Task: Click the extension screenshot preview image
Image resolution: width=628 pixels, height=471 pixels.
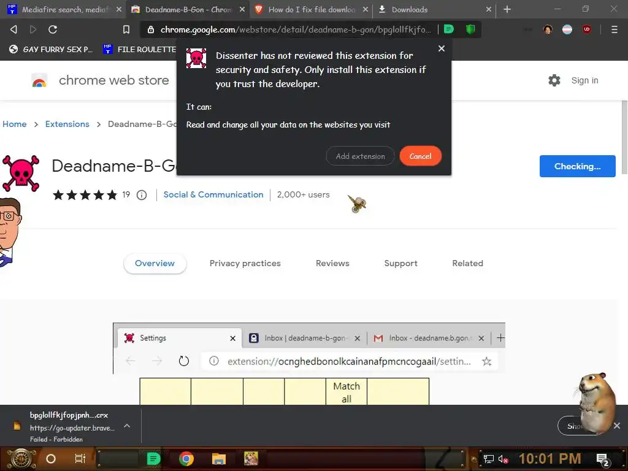Action: point(309,364)
